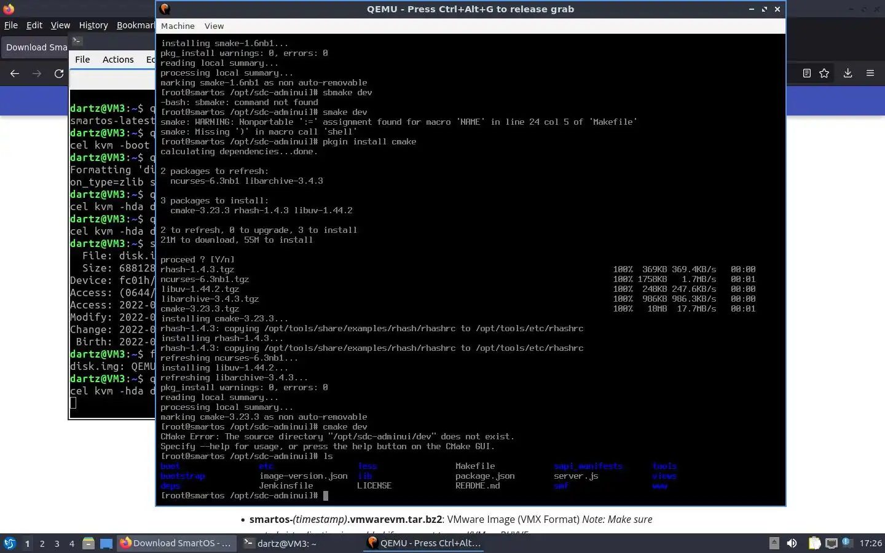The width and height of the screenshot is (885, 553).
Task: Click 'LICENSE' in the ls output
Action: coord(374,485)
